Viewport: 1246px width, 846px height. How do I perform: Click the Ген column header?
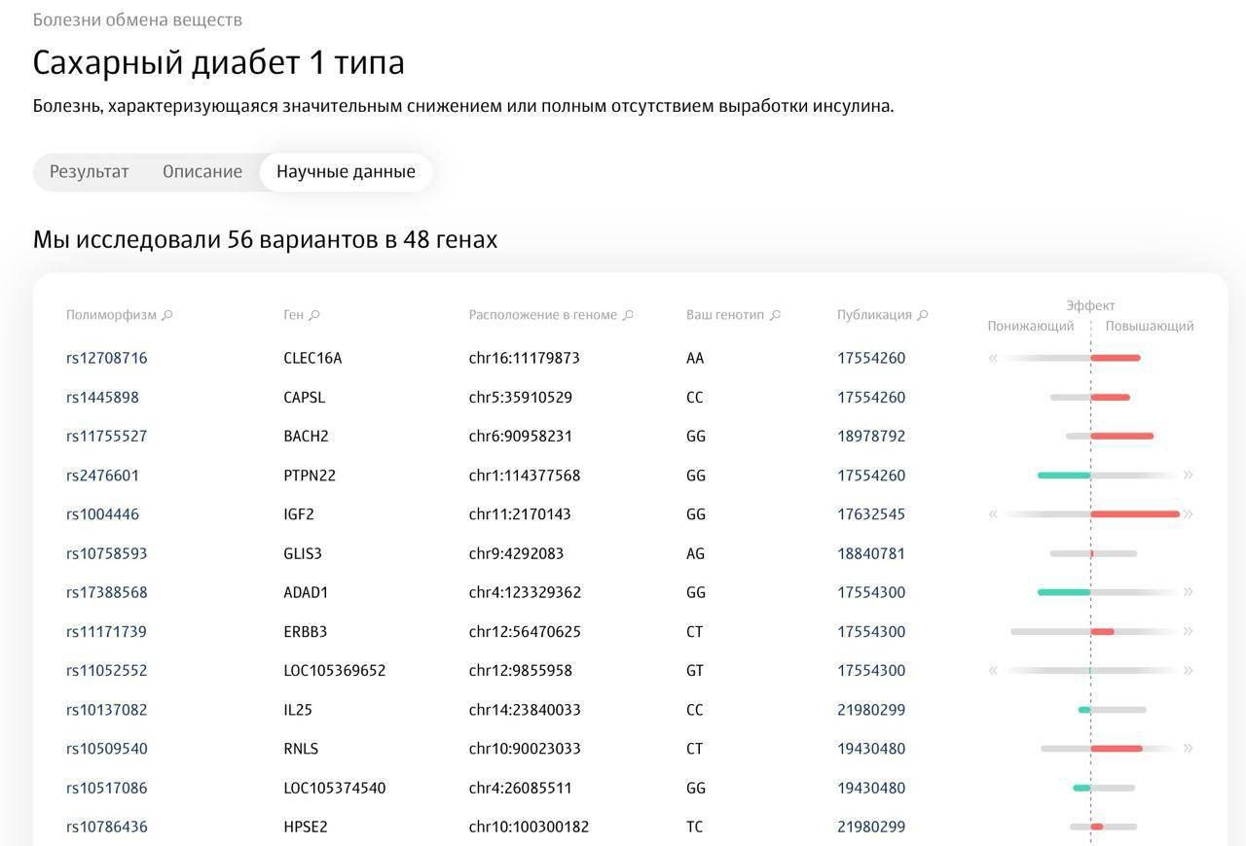pos(293,315)
